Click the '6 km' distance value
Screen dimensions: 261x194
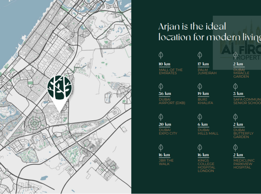[x=203, y=125]
